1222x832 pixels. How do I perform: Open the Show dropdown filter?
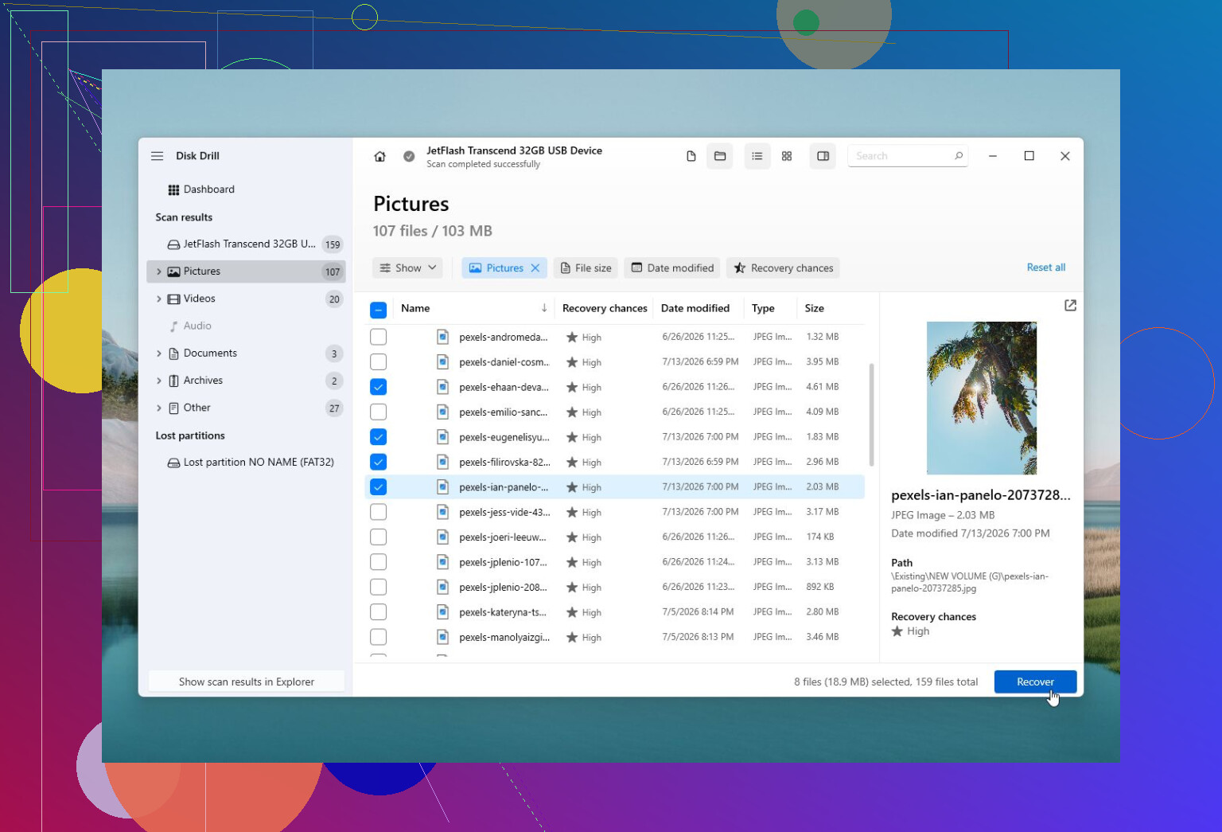point(408,268)
